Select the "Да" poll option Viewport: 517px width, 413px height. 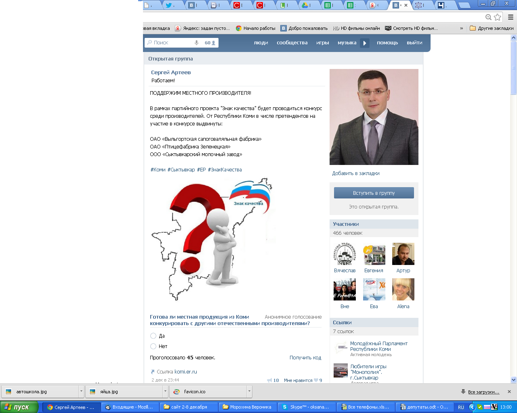(153, 336)
